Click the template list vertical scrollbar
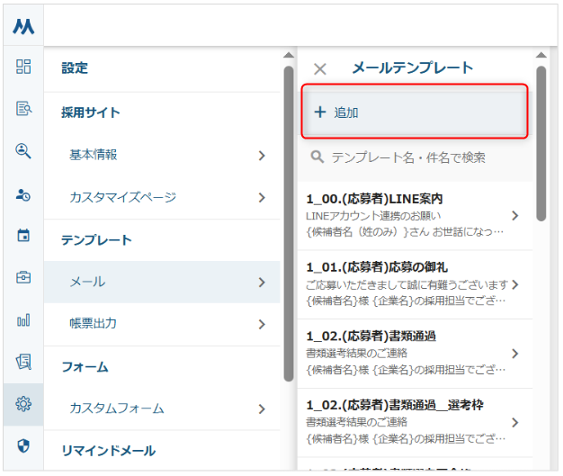Image resolution: width=563 pixels, height=476 pixels. click(541, 144)
